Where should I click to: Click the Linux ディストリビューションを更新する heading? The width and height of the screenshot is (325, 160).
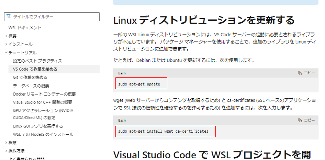pyautogui.click(x=204, y=20)
